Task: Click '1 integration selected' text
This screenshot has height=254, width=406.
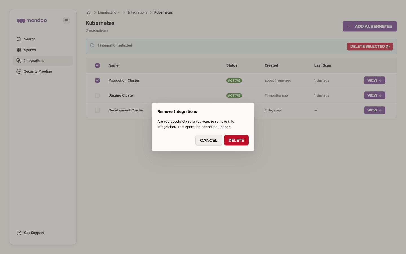Action: (114, 45)
